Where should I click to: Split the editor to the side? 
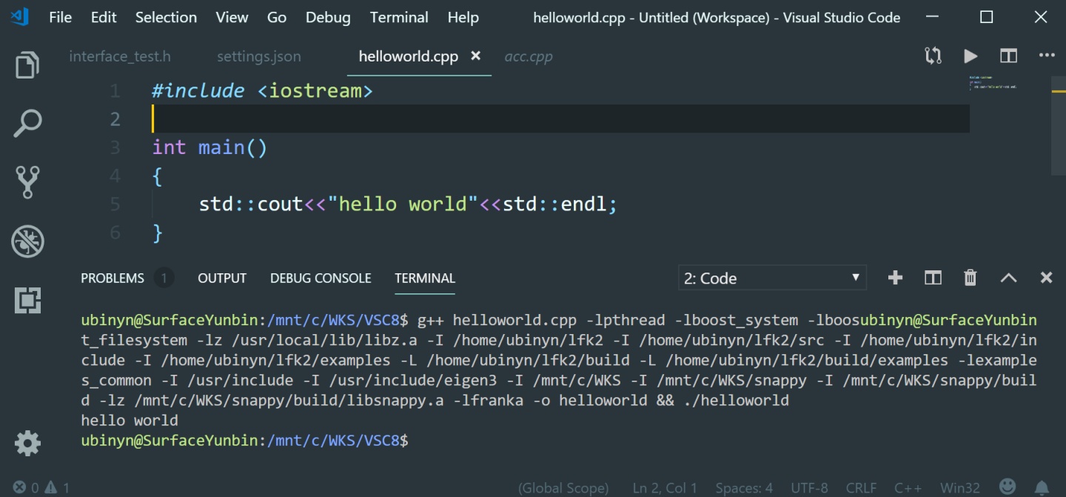1008,56
